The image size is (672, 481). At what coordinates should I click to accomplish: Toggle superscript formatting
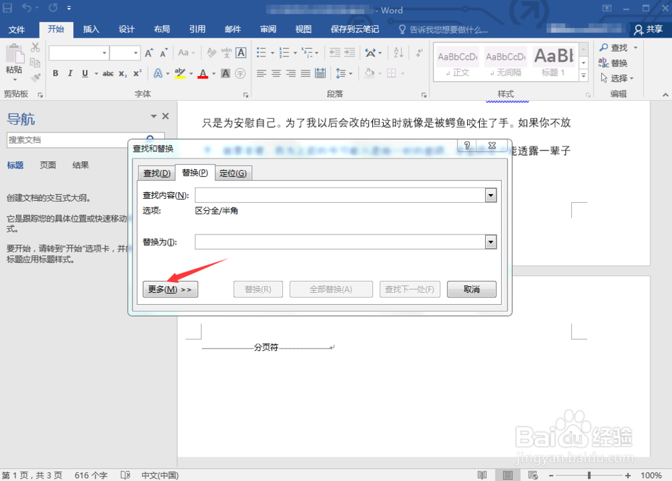[137, 73]
